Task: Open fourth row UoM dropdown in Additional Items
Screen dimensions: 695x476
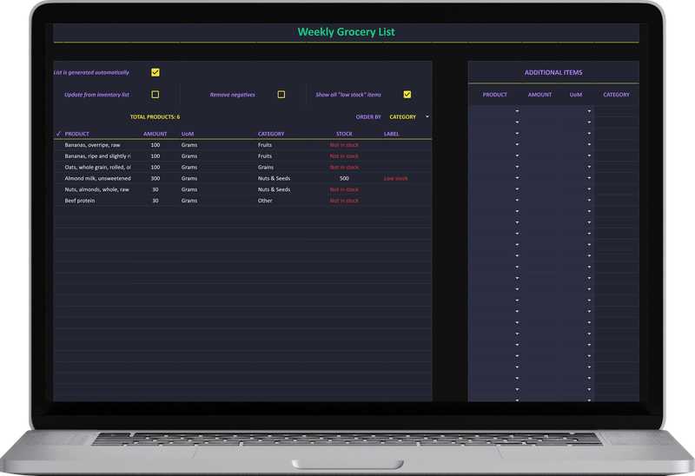Action: click(589, 144)
